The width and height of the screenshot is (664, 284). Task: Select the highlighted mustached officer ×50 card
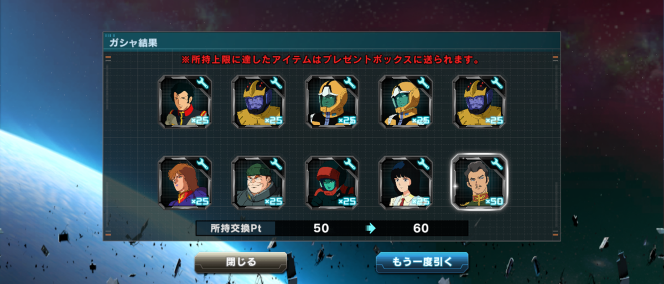[479, 182]
